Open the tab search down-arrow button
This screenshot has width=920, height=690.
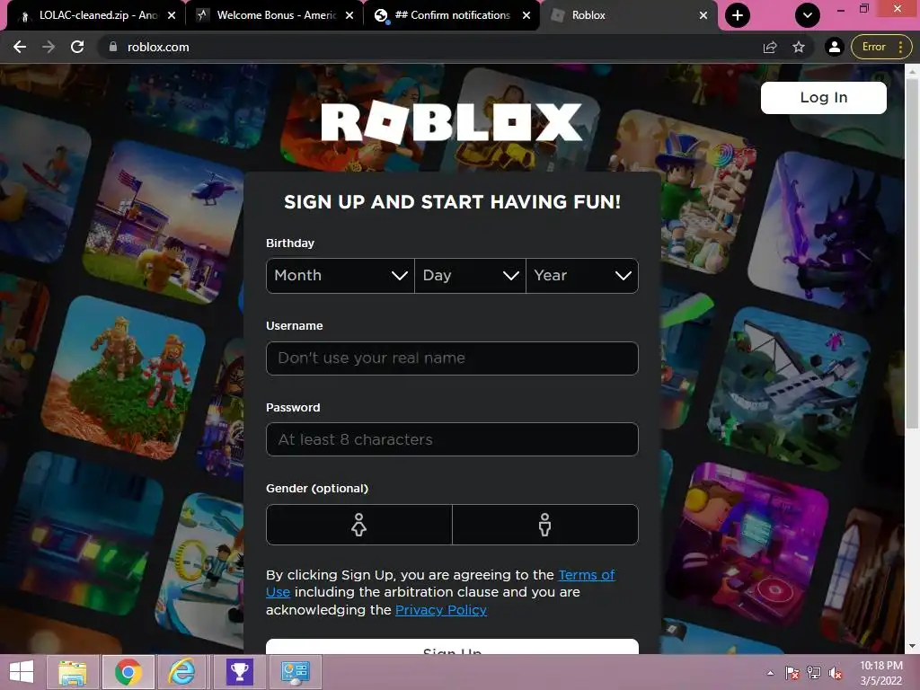[808, 15]
